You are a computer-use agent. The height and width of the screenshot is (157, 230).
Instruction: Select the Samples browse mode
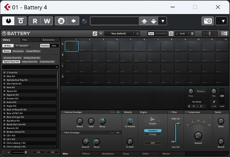click(22, 46)
